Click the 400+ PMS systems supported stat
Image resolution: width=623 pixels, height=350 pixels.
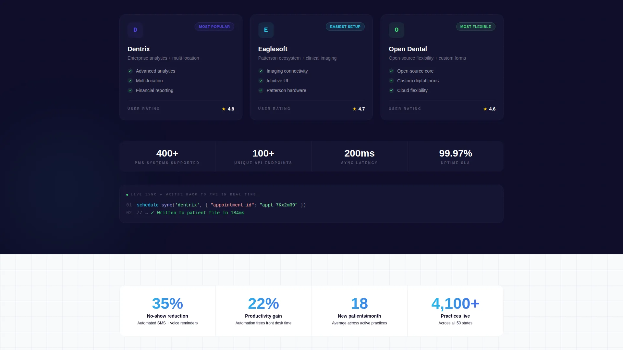click(x=167, y=157)
